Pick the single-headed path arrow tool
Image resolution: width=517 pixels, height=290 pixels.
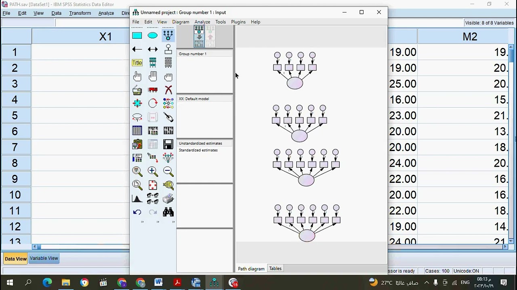pos(137,49)
